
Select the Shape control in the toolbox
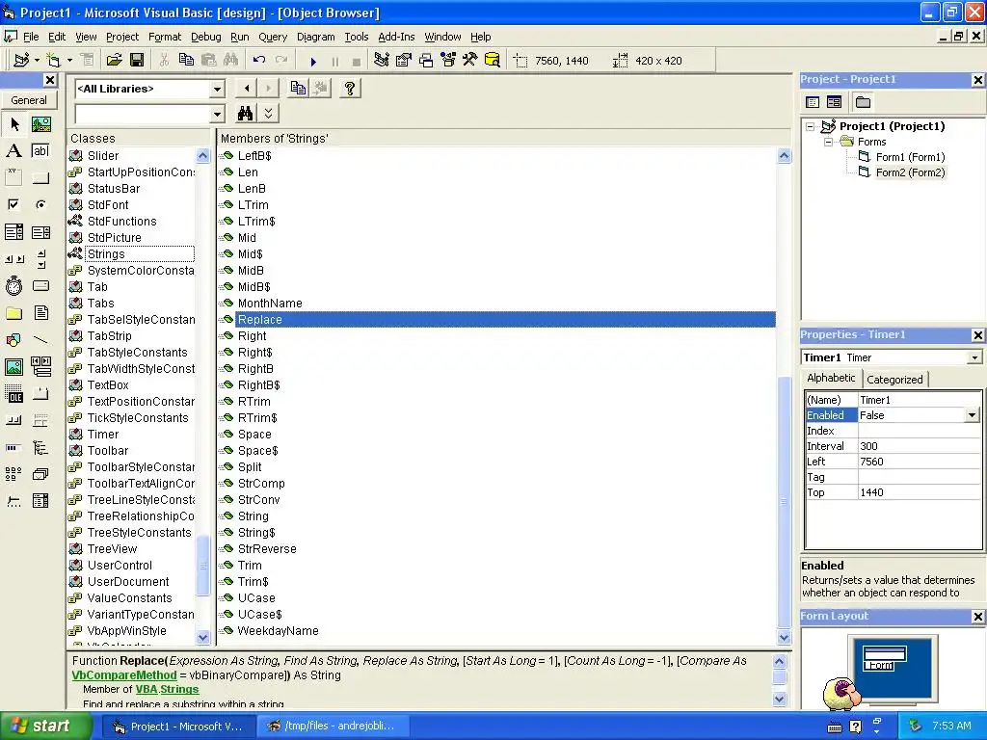tap(14, 340)
